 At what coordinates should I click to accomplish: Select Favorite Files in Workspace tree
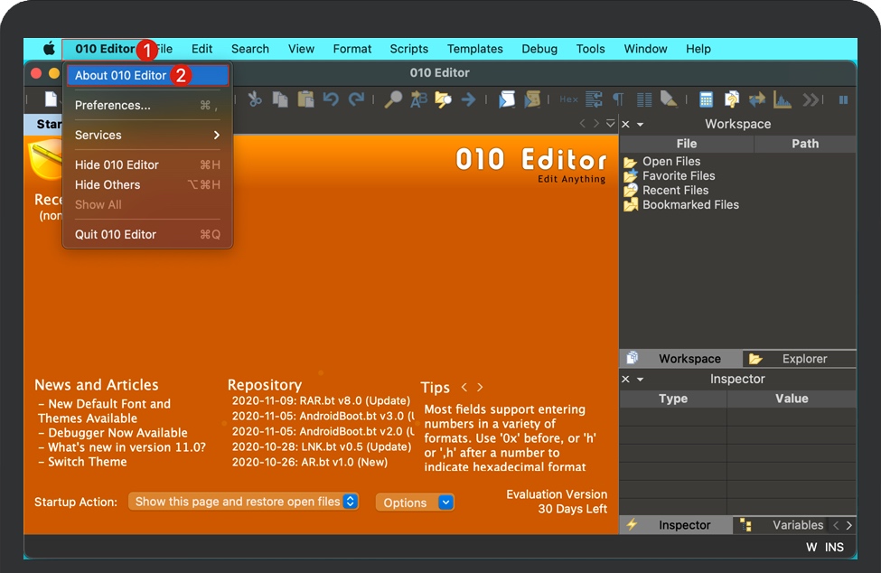679,176
